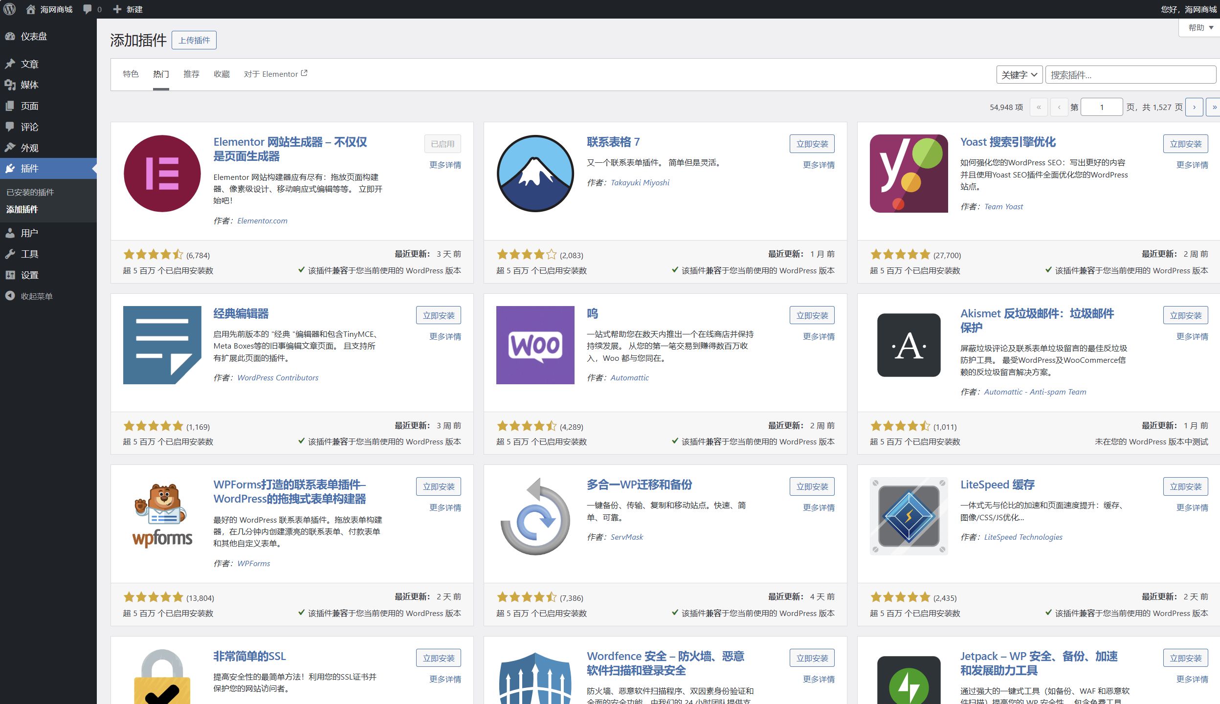The width and height of the screenshot is (1220, 704).
Task: Open author link Team Yoast
Action: pyautogui.click(x=1003, y=206)
